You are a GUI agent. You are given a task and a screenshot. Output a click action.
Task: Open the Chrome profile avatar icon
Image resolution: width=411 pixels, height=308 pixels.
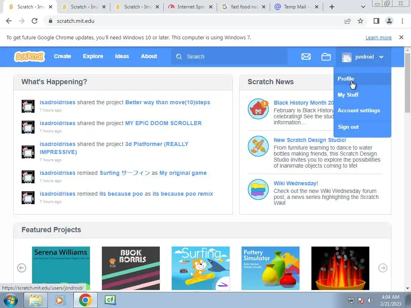(389, 21)
